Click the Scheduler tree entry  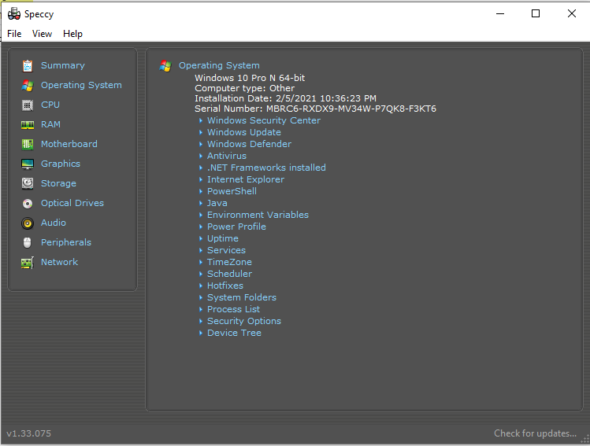pos(229,274)
